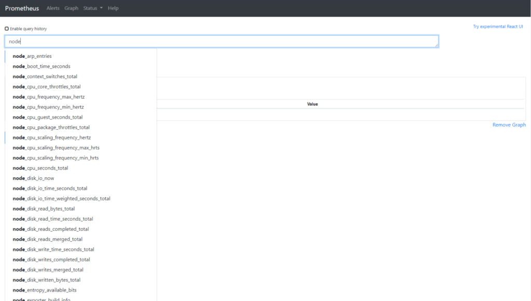Pick node_cpu_core_throttles_total suggestion
Viewport: 531px width, 301px height.
pos(81,86)
